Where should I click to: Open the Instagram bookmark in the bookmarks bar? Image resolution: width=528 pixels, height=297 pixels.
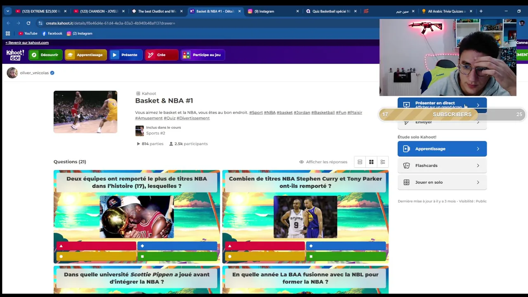pyautogui.click(x=80, y=33)
